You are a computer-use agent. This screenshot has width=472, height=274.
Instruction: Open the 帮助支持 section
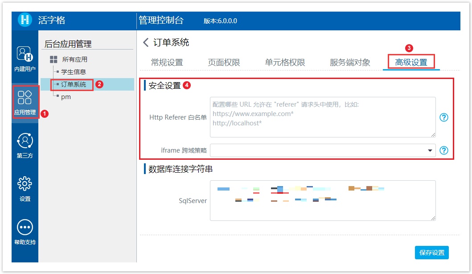click(25, 232)
